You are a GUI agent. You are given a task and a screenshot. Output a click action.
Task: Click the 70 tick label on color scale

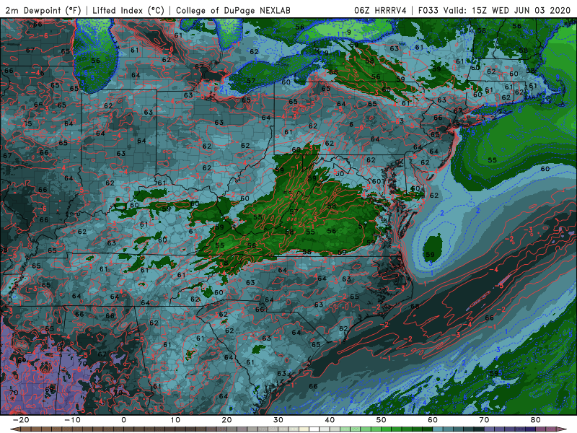point(484,420)
